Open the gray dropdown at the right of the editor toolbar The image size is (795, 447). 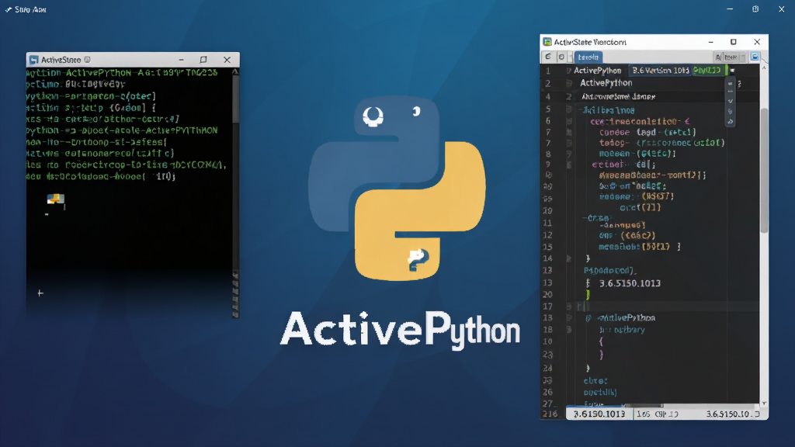pyautogui.click(x=729, y=57)
